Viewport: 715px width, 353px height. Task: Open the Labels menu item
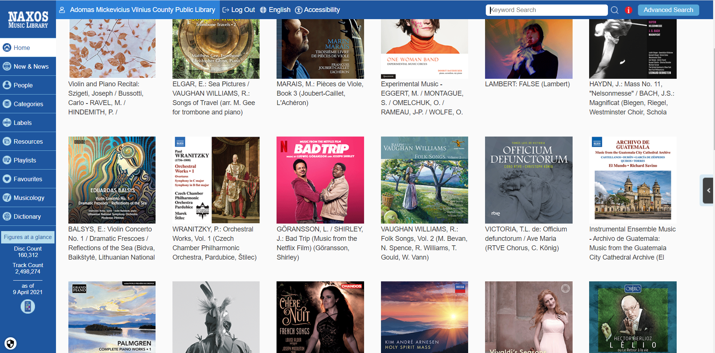(28, 123)
